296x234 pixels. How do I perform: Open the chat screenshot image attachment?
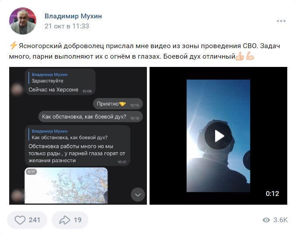click(x=78, y=136)
